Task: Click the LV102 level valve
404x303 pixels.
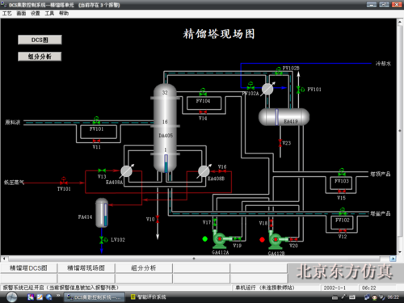Action: tap(103, 239)
